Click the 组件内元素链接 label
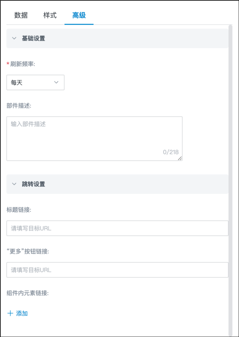239x337 pixels. [27, 293]
